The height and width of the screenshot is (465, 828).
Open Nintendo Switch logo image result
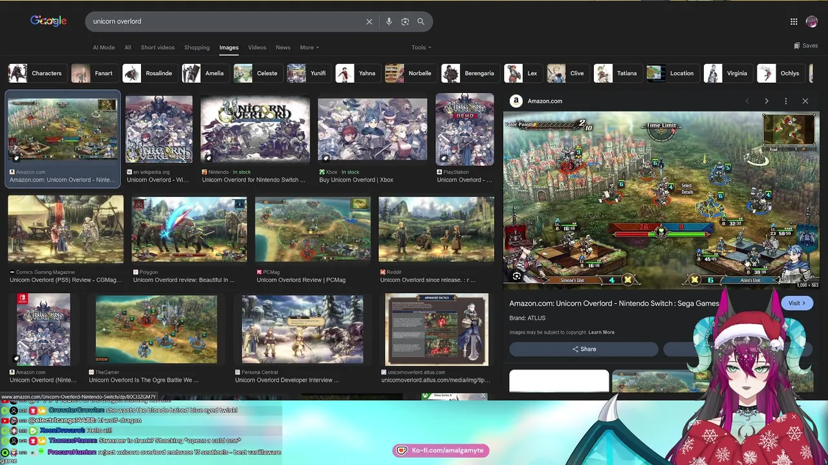point(255,129)
